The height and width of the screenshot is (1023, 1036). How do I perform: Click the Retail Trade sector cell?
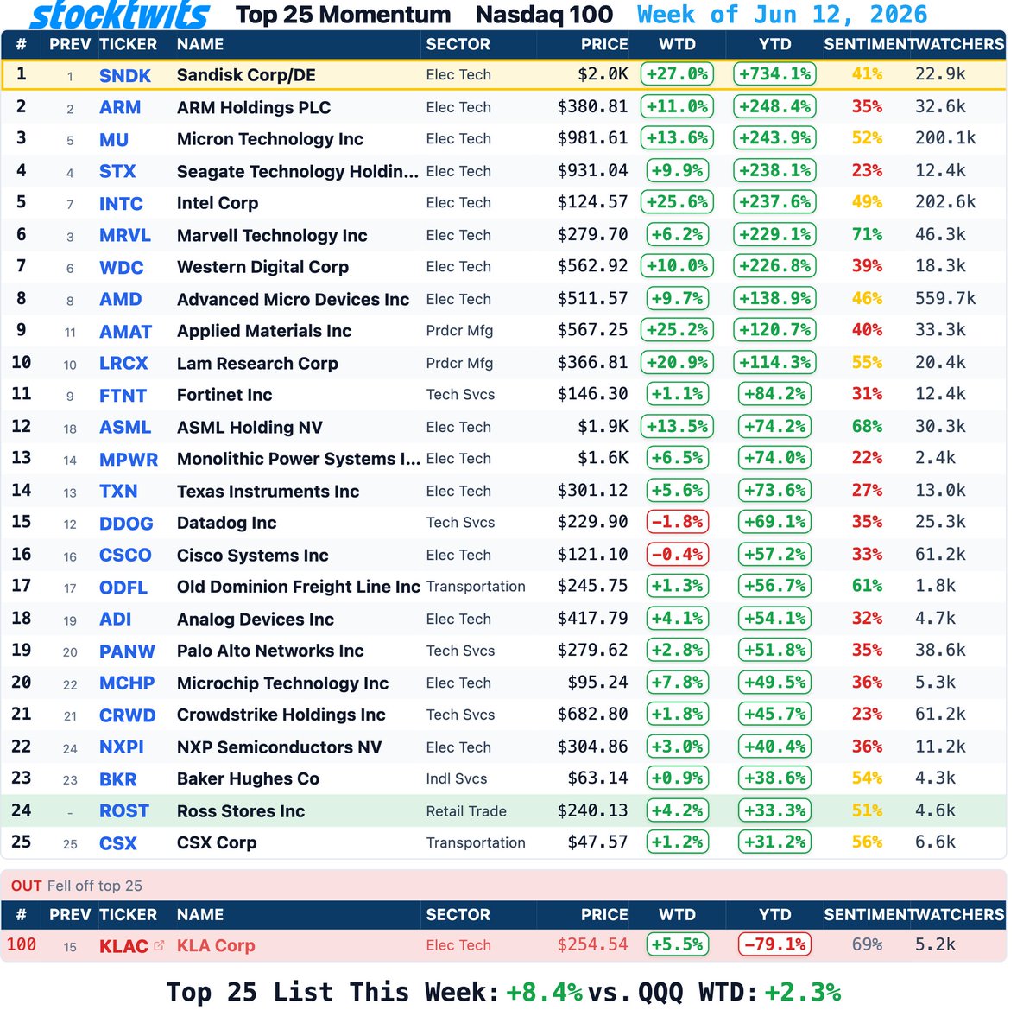[466, 811]
